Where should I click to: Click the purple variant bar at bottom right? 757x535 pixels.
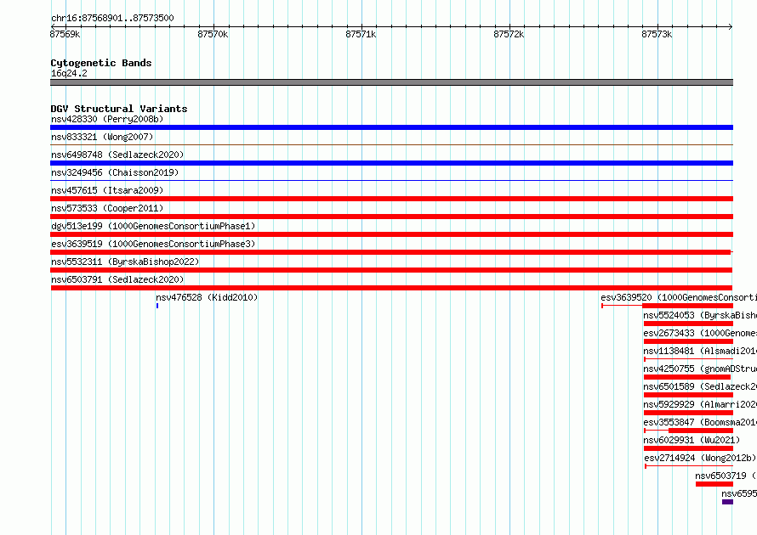(727, 502)
